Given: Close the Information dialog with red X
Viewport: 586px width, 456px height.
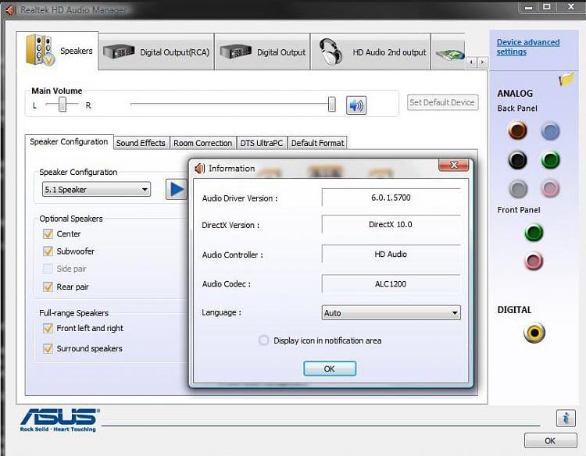Looking at the screenshot, I should [x=453, y=165].
